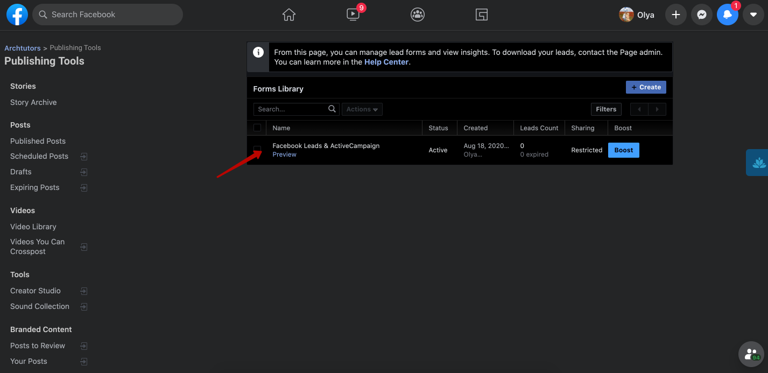Click external-link icon beside Expiring Posts
768x373 pixels.
(x=84, y=188)
